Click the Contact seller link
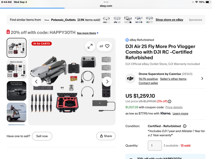Image resolution: width=212 pixels, height=159 pixels. 148,83
